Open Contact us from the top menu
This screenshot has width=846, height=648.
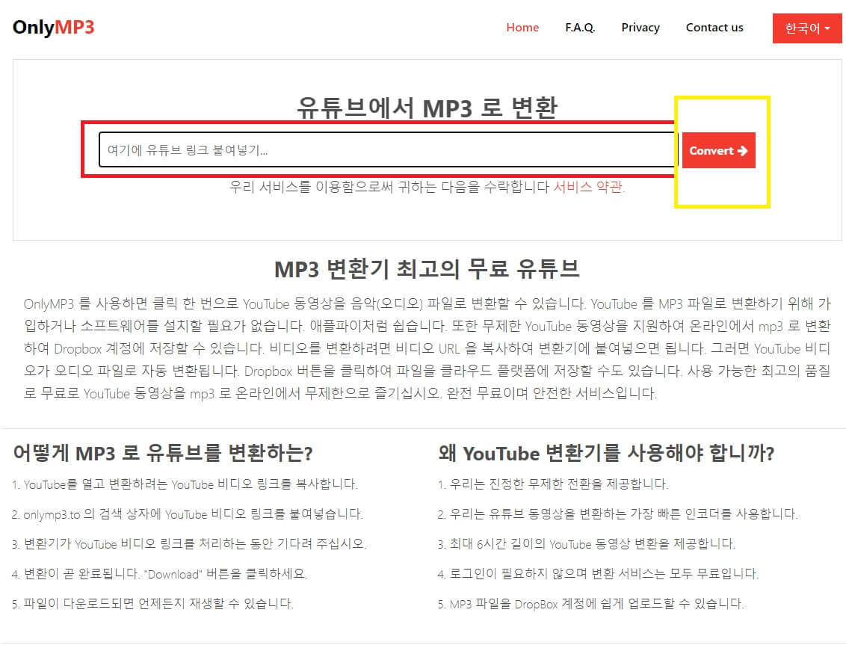tap(714, 28)
